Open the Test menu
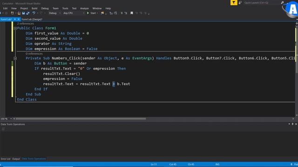Viewport: 298px width, 167px height. point(74,8)
